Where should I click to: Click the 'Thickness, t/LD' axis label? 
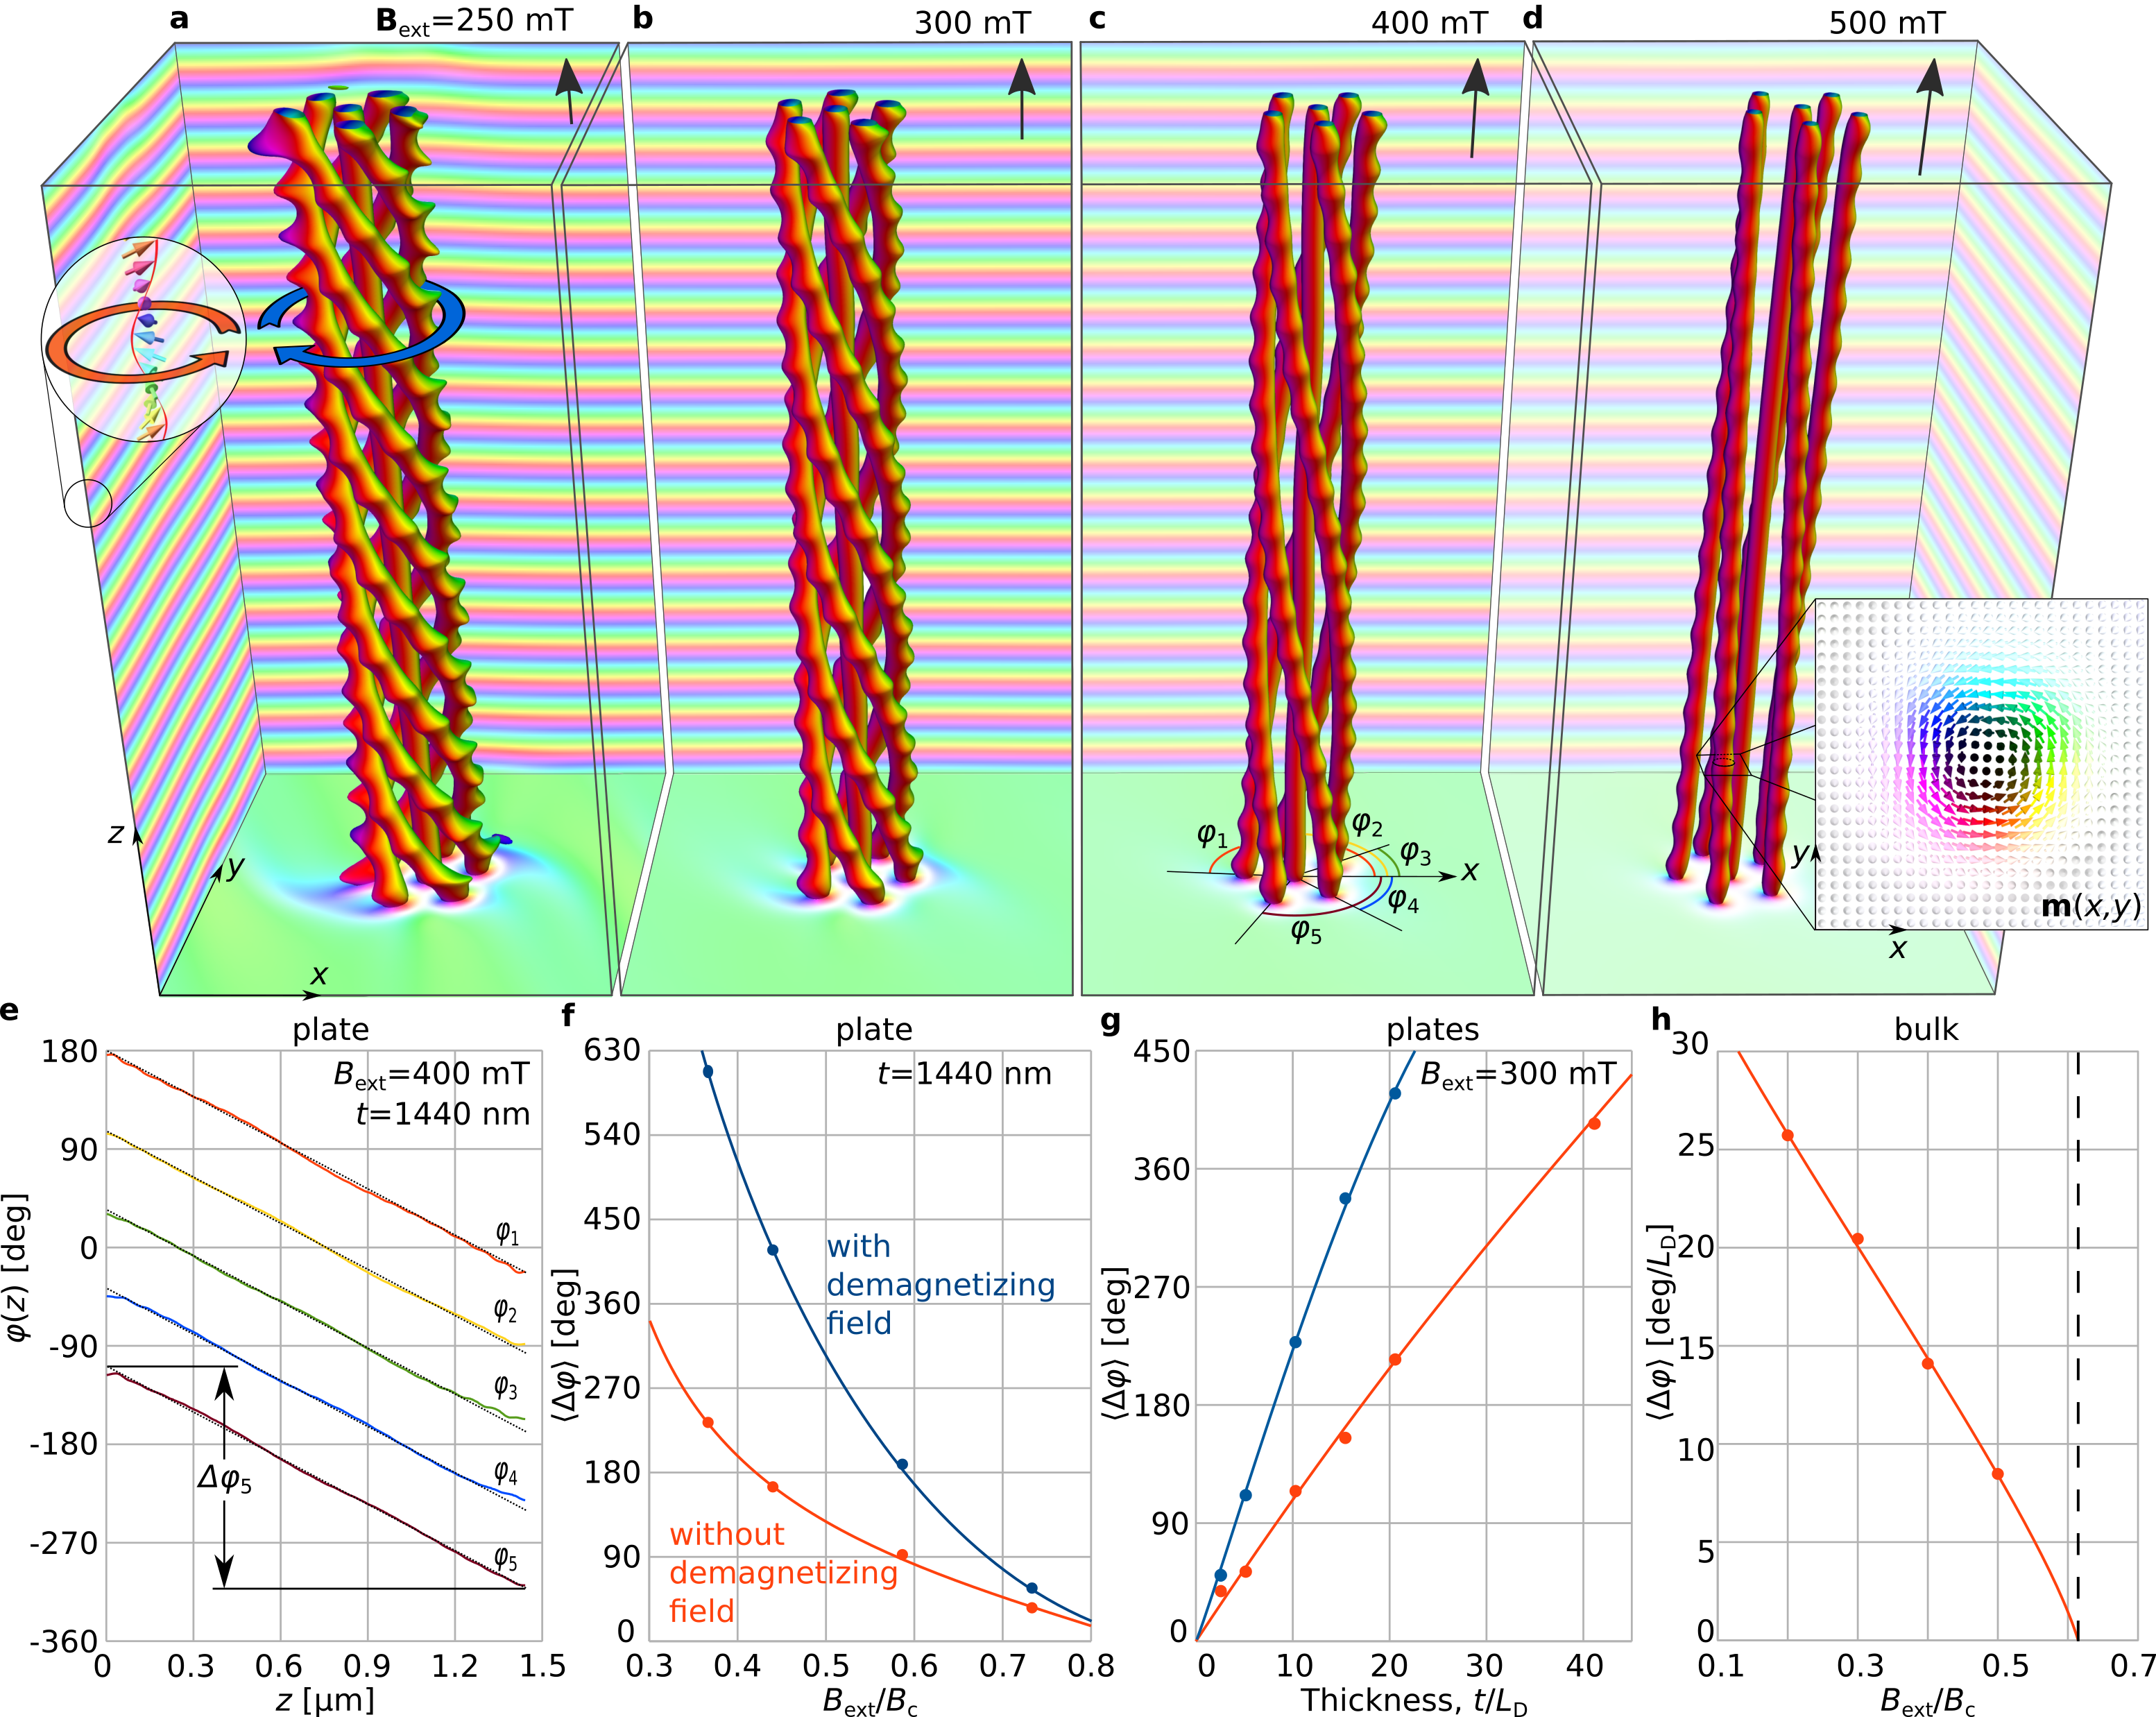[1414, 1699]
